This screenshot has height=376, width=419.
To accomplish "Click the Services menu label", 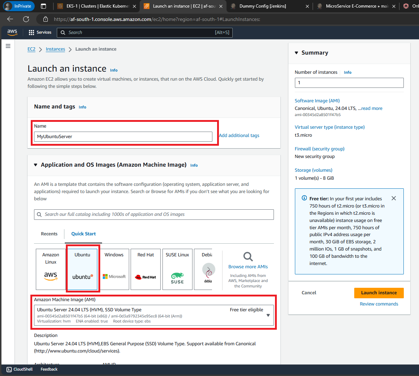I will tap(44, 32).
